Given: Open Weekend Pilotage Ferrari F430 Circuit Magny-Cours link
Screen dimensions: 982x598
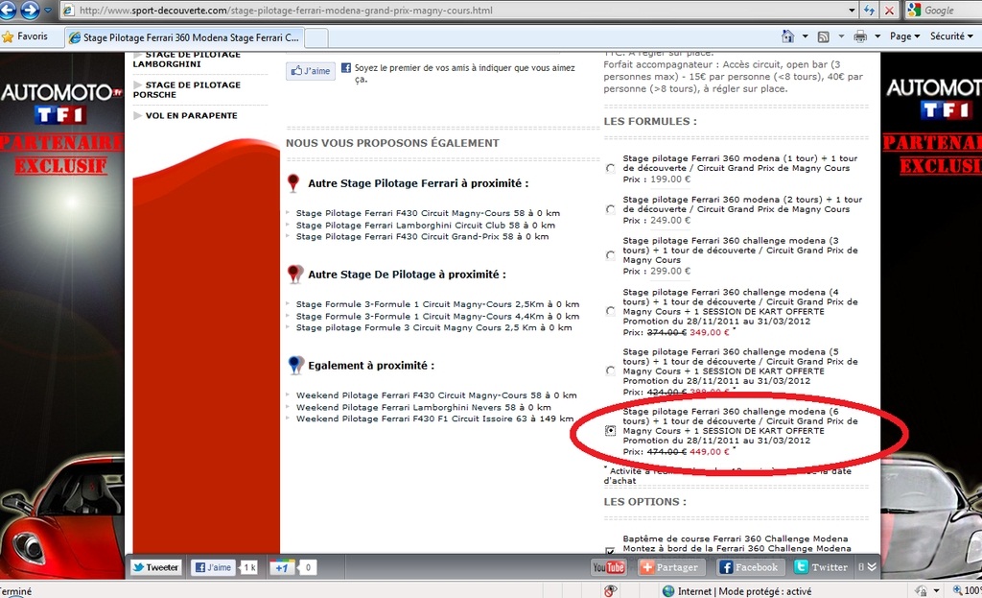Looking at the screenshot, I should tap(436, 395).
